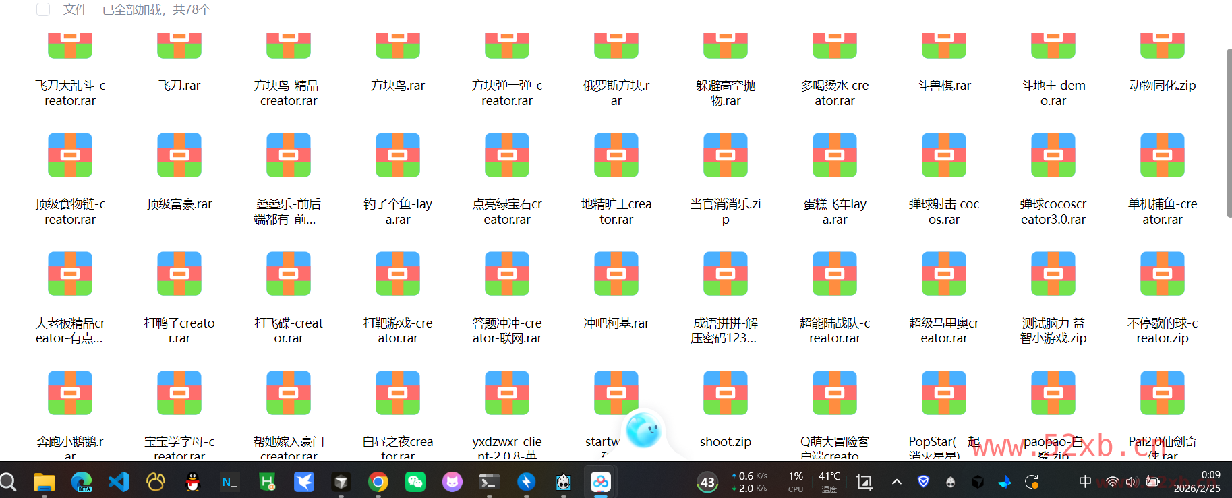Select the 大老板精品creator archive icon
This screenshot has width=1232, height=498.
pyautogui.click(x=70, y=274)
